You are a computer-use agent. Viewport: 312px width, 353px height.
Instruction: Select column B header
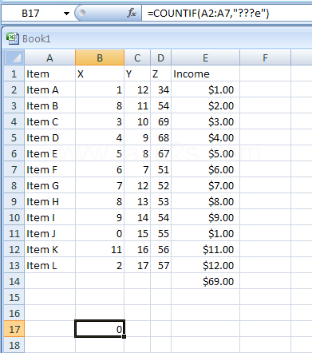(x=100, y=58)
